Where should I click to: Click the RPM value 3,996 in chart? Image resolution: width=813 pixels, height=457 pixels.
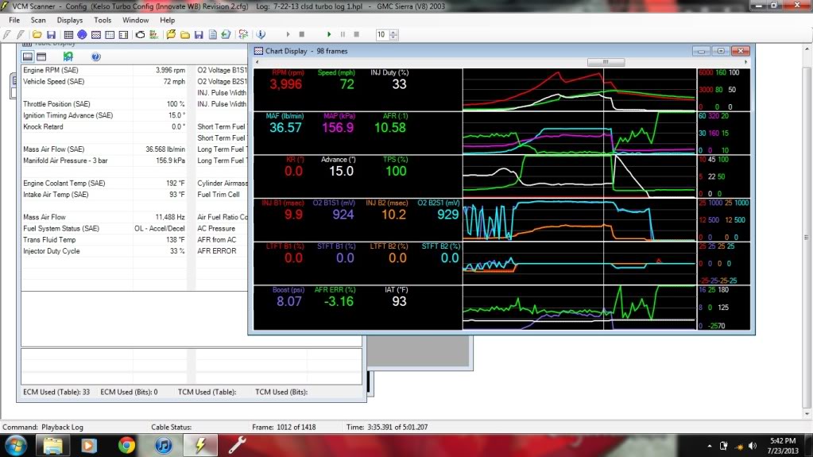[x=285, y=84]
